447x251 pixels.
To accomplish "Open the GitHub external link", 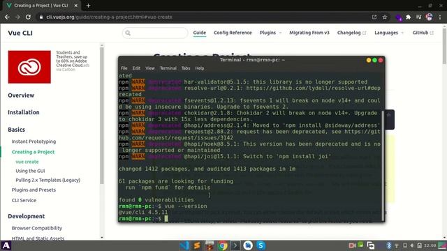I will pyautogui.click(x=423, y=33).
